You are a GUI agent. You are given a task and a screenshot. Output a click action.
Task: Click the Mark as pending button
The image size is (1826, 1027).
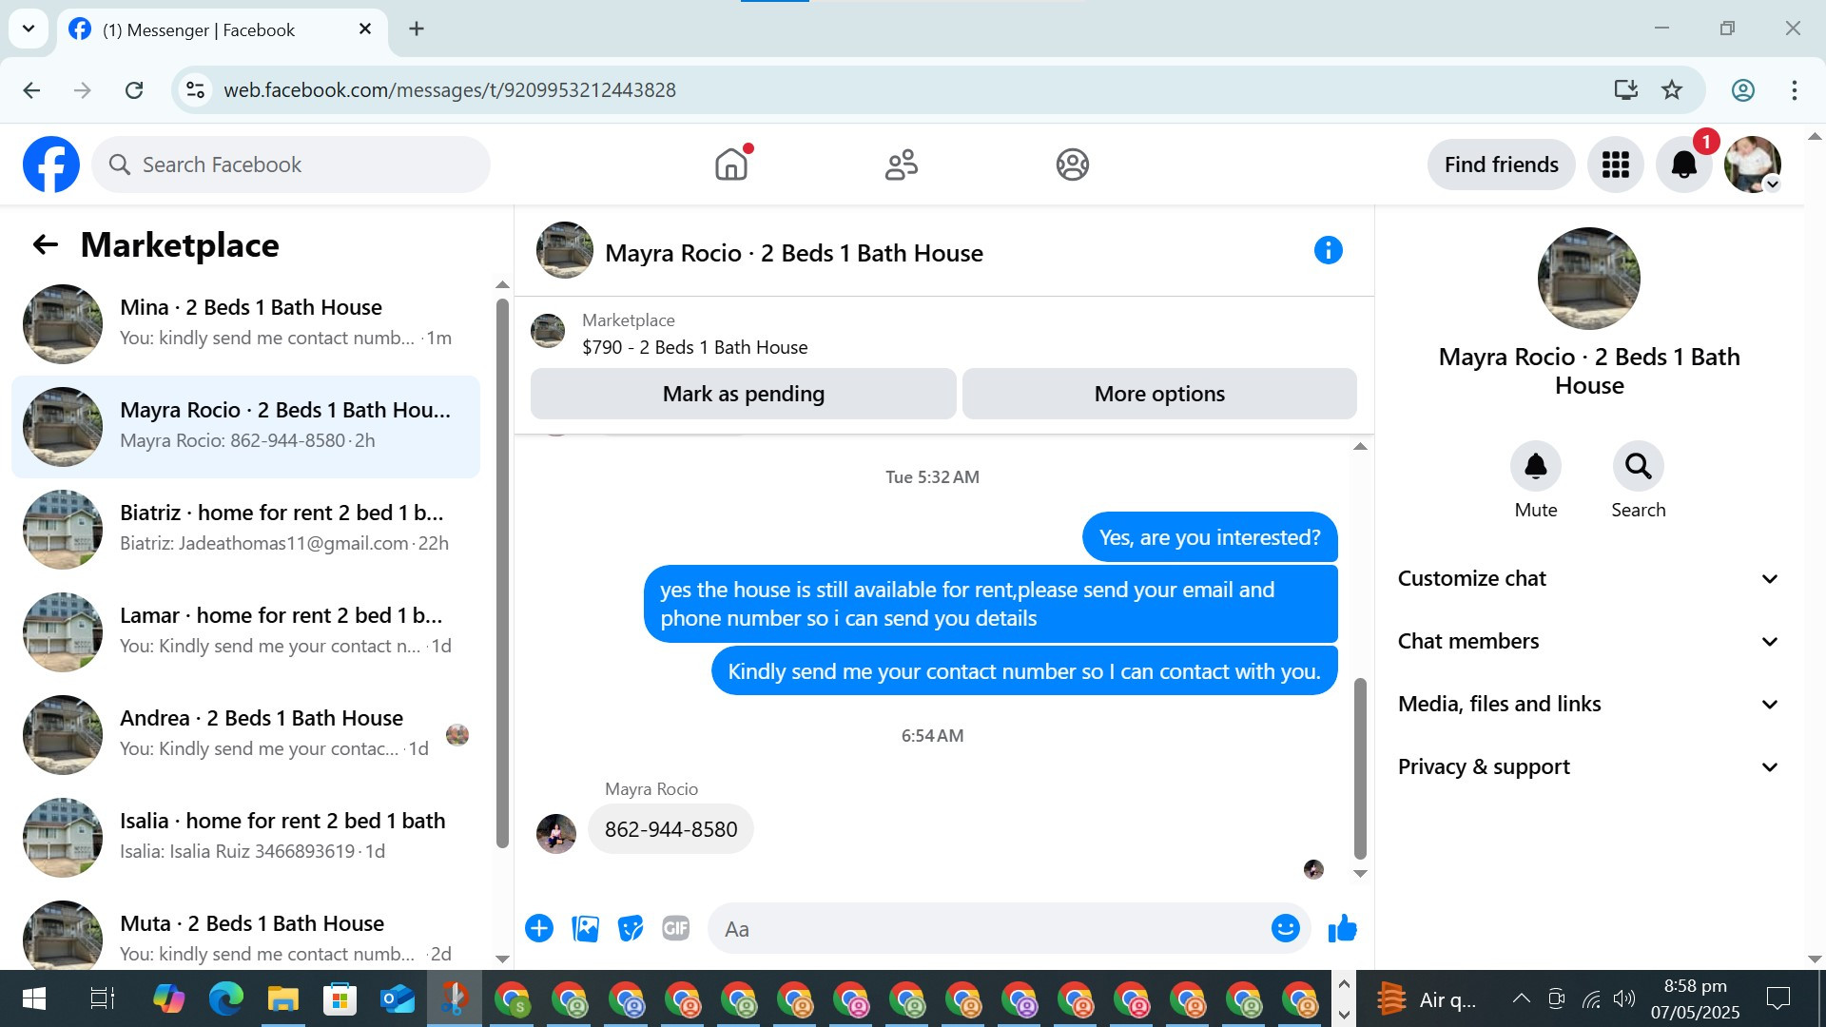(743, 394)
